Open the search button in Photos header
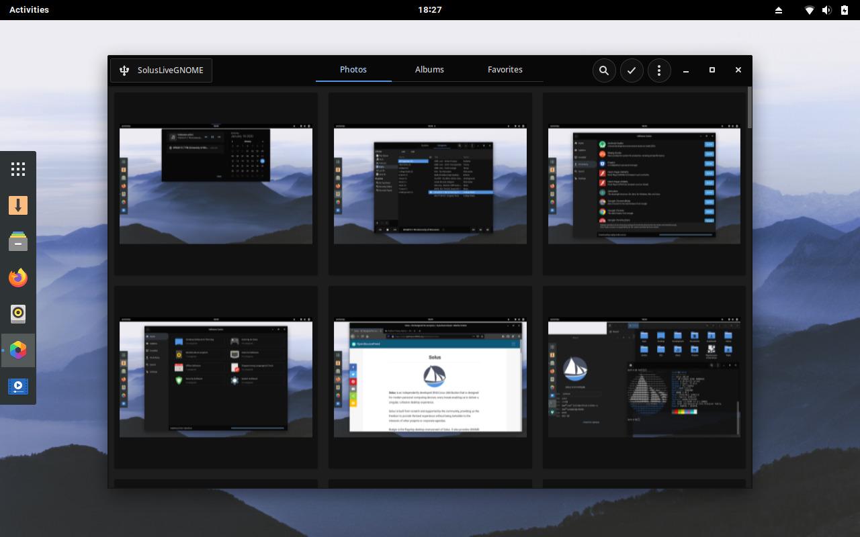 point(604,70)
